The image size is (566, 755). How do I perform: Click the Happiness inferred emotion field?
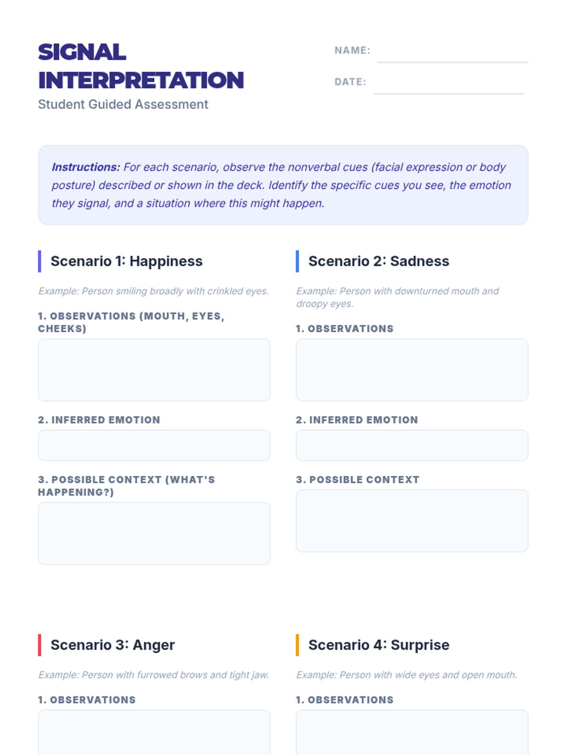(154, 445)
